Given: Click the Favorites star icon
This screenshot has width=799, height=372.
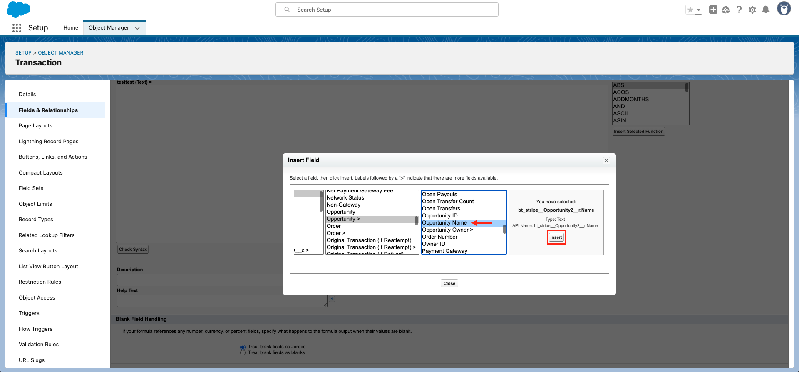Looking at the screenshot, I should (690, 10).
